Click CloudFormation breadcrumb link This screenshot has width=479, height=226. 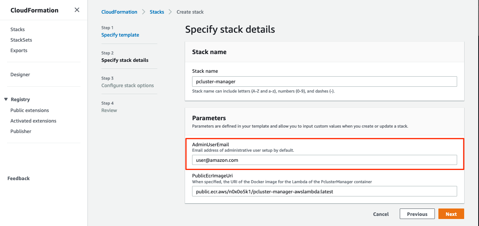pos(119,12)
